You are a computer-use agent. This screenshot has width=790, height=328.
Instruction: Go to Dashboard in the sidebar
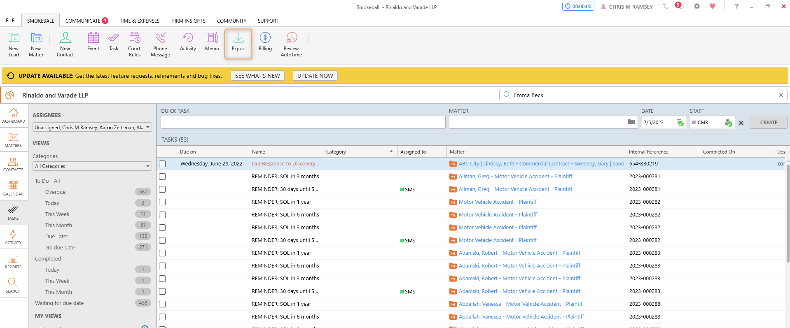[13, 116]
